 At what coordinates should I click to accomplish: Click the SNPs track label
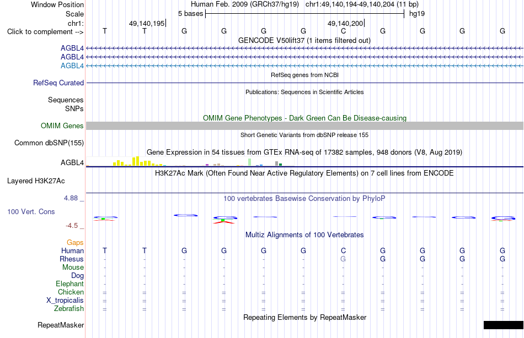coord(74,108)
